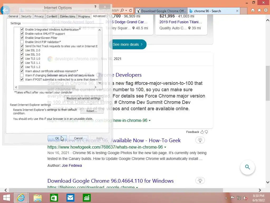Expand the new-in-chrome-96 URL dropdown arrow
This screenshot has height=203, width=270.
[150, 121]
